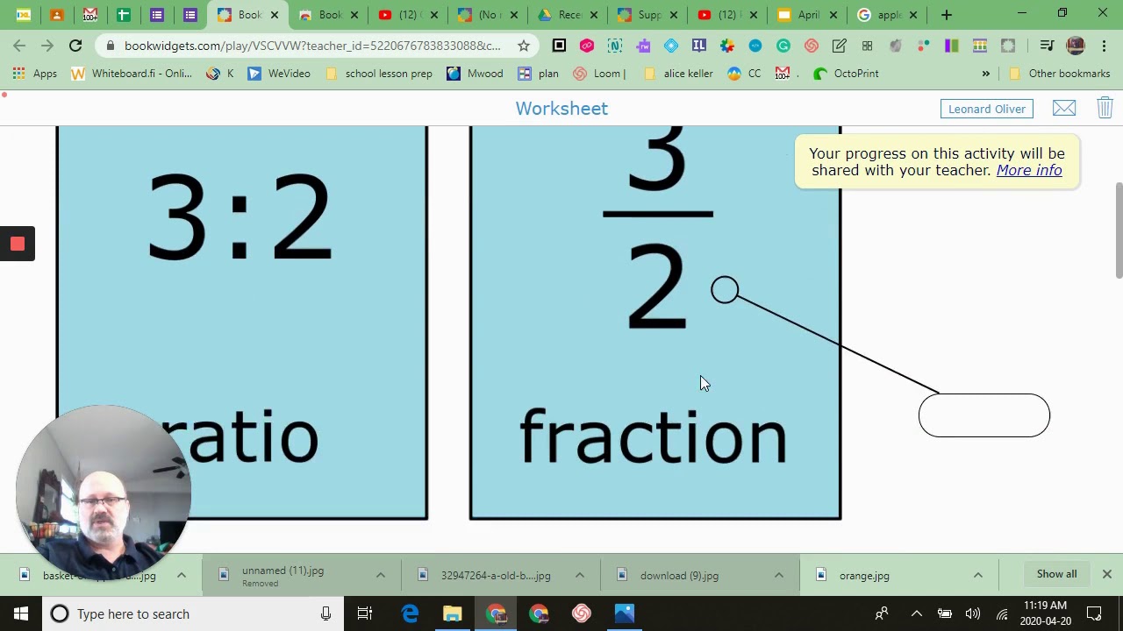
Task: Click the page vertical scrollbar
Action: (x=1119, y=231)
